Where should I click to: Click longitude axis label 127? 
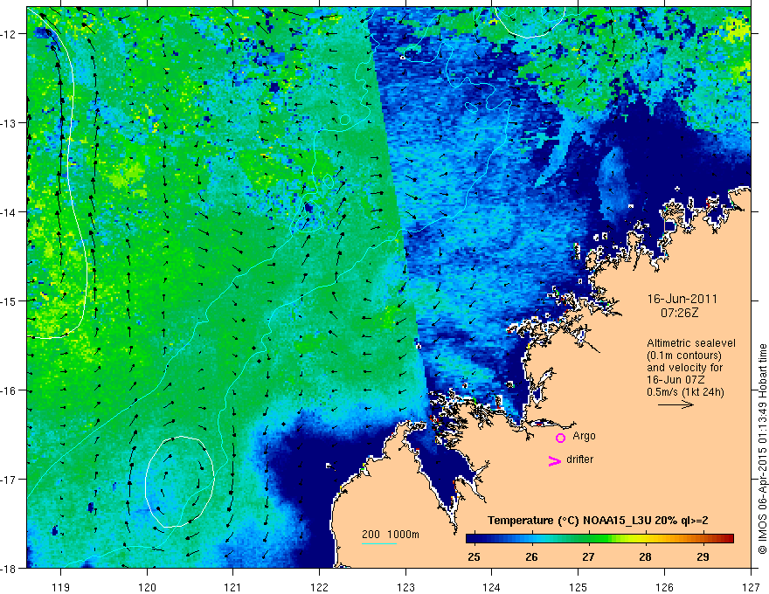click(x=751, y=587)
